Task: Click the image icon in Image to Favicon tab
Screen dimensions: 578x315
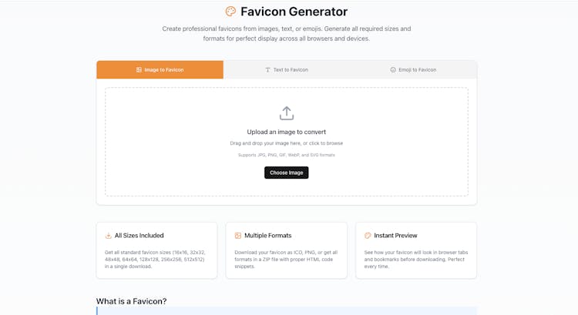Action: [139, 70]
